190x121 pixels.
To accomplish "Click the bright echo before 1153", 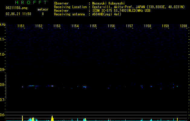I will click(x=52, y=86).
